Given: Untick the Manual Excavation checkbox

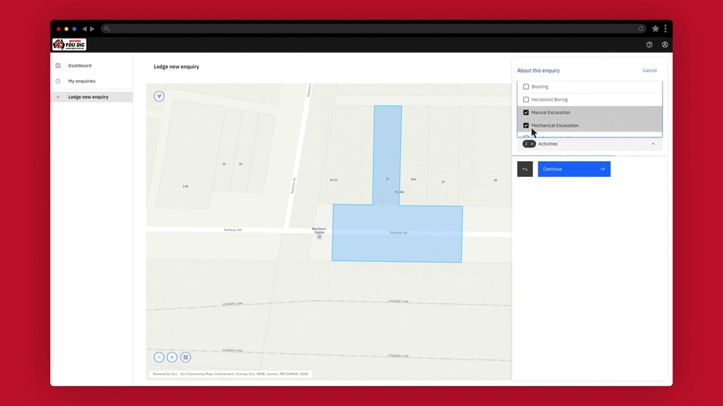Looking at the screenshot, I should coord(526,113).
